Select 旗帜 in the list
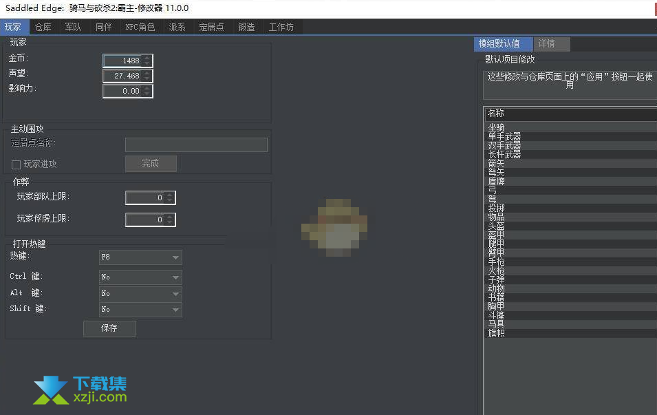Screen dimensions: 657x415 pyautogui.click(x=571, y=333)
